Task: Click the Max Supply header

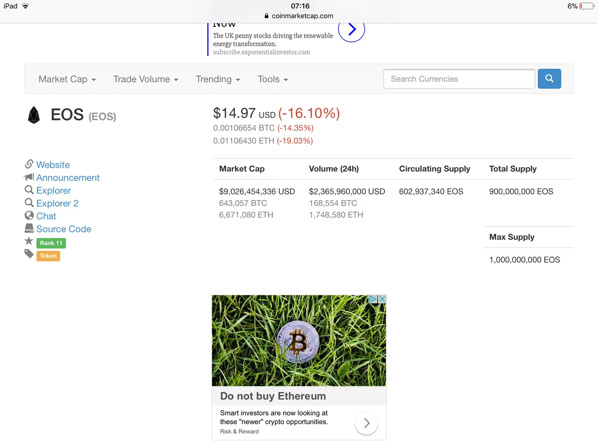Action: pyautogui.click(x=512, y=237)
